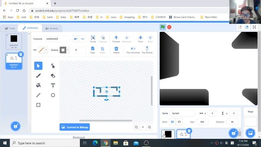The height and width of the screenshot is (147, 261).
Task: Switch to the Costumes tab
Action: pyautogui.click(x=30, y=28)
